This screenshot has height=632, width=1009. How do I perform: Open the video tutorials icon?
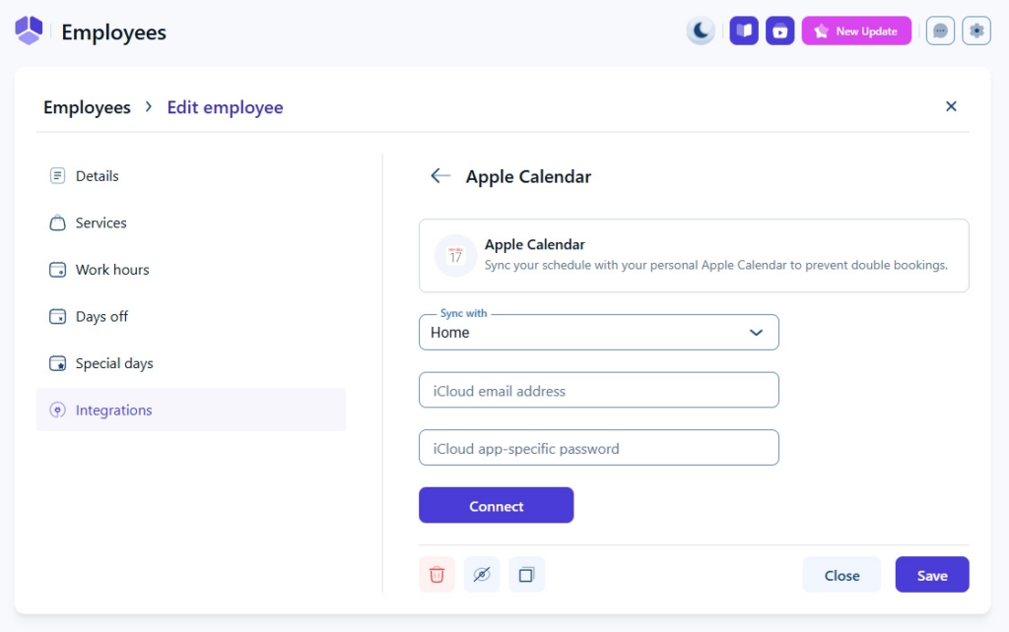779,31
